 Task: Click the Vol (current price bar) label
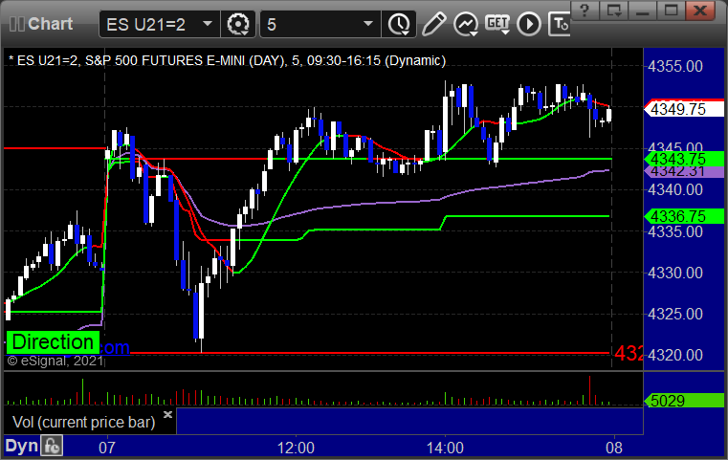[83, 423]
